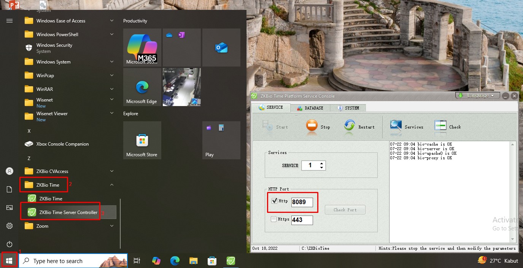
Task: Open Task View on the taskbar
Action: click(x=137, y=261)
